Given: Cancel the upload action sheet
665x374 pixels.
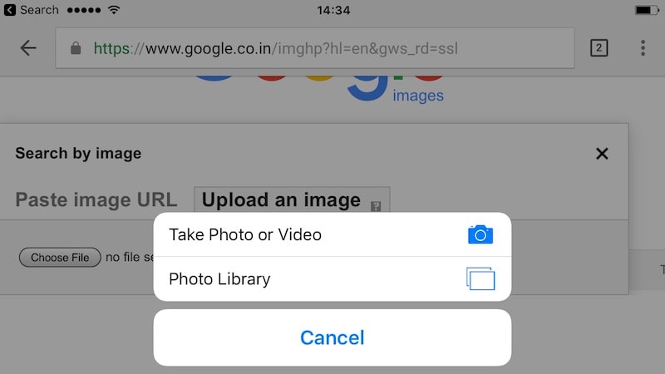Looking at the screenshot, I should tap(332, 337).
